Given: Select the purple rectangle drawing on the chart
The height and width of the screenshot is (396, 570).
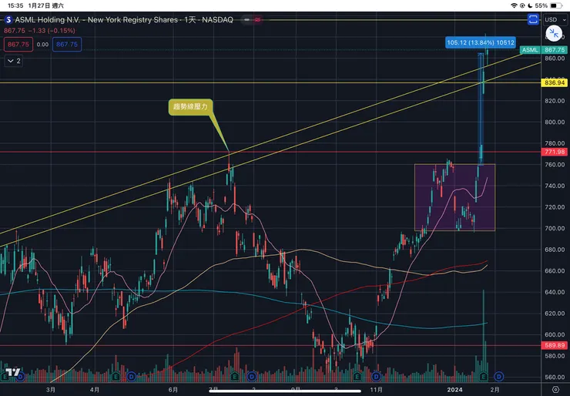Looking at the screenshot, I should (454, 197).
